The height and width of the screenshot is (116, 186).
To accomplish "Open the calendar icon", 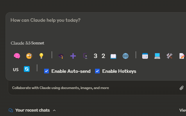I will (x=145, y=56).
